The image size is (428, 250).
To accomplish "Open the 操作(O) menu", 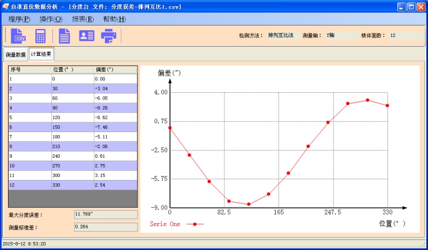I will pos(51,19).
